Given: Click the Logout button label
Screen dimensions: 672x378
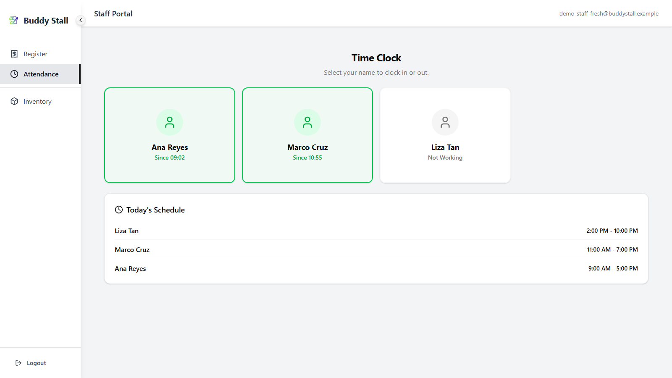Looking at the screenshot, I should 37,363.
